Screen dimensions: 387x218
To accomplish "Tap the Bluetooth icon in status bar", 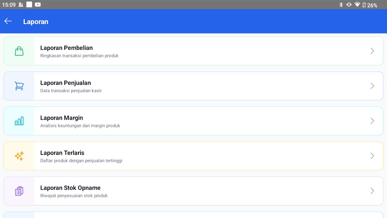I will tap(341, 5).
